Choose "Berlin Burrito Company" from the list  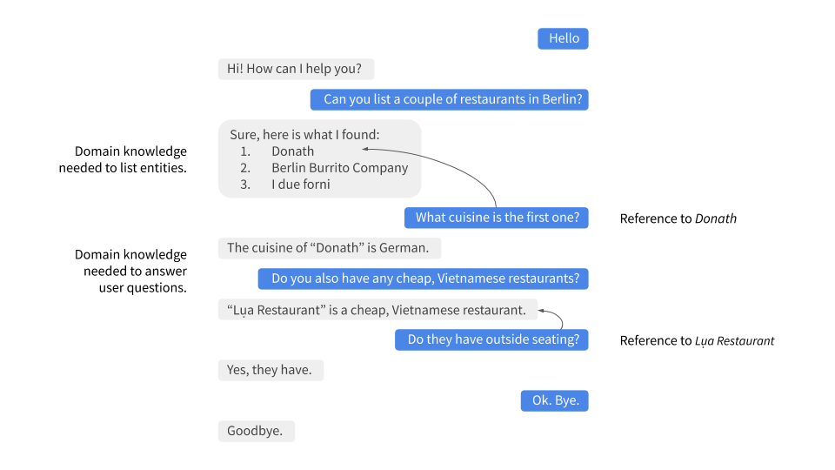point(339,168)
